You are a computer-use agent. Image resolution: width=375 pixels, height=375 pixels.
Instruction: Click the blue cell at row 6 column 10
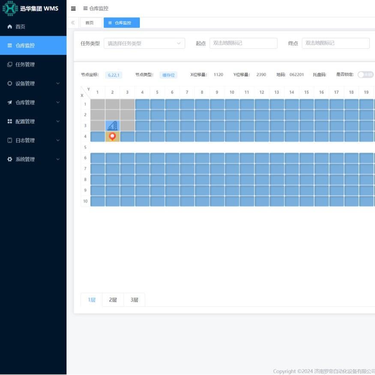coord(232,158)
